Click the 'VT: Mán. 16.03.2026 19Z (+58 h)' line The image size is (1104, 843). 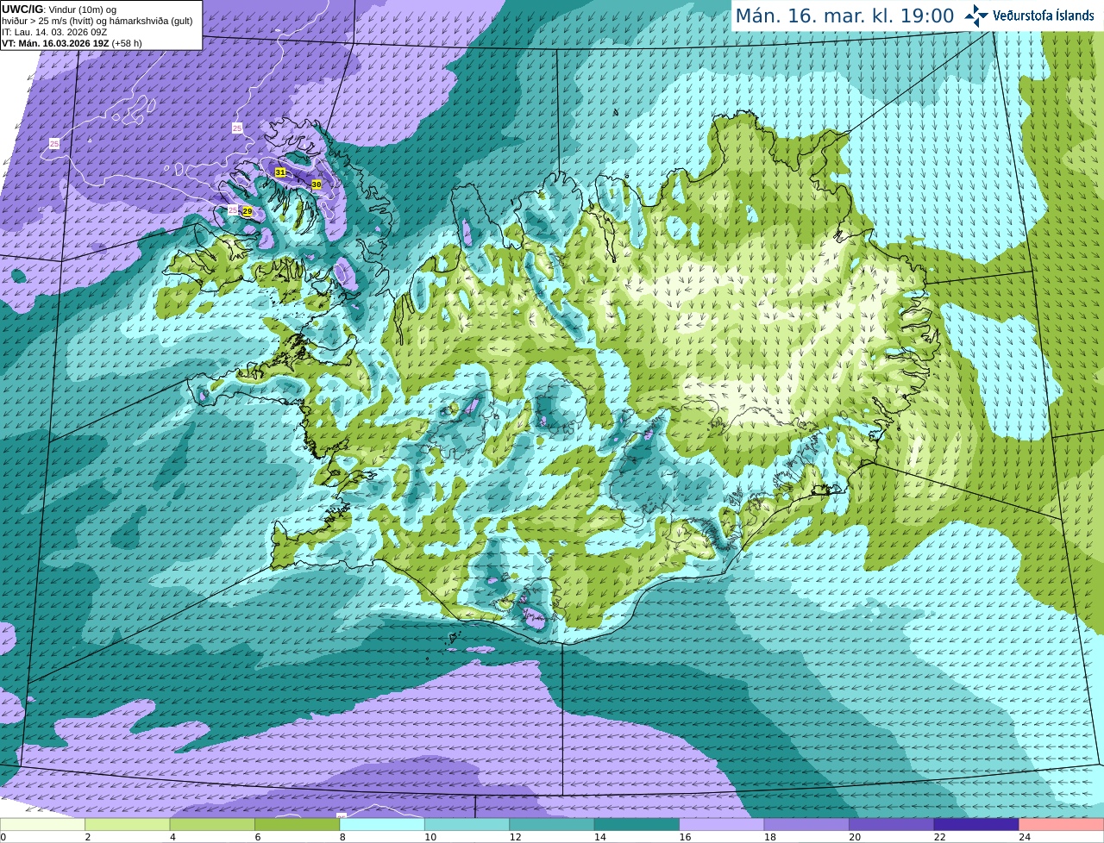tap(72, 43)
